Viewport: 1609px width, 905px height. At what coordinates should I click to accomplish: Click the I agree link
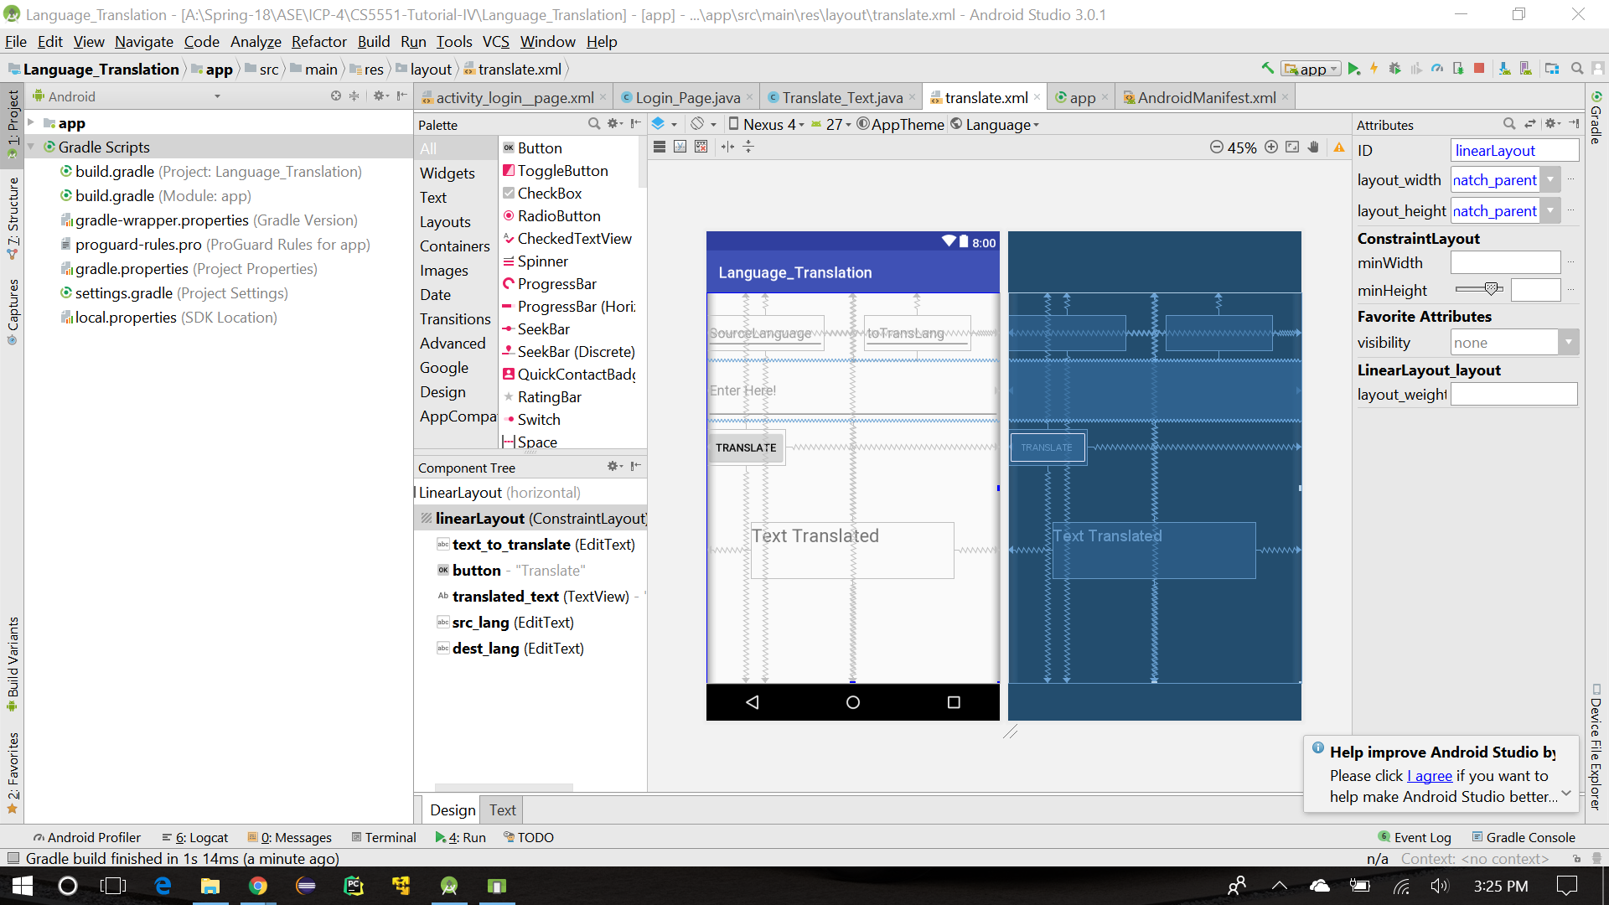pyautogui.click(x=1430, y=776)
